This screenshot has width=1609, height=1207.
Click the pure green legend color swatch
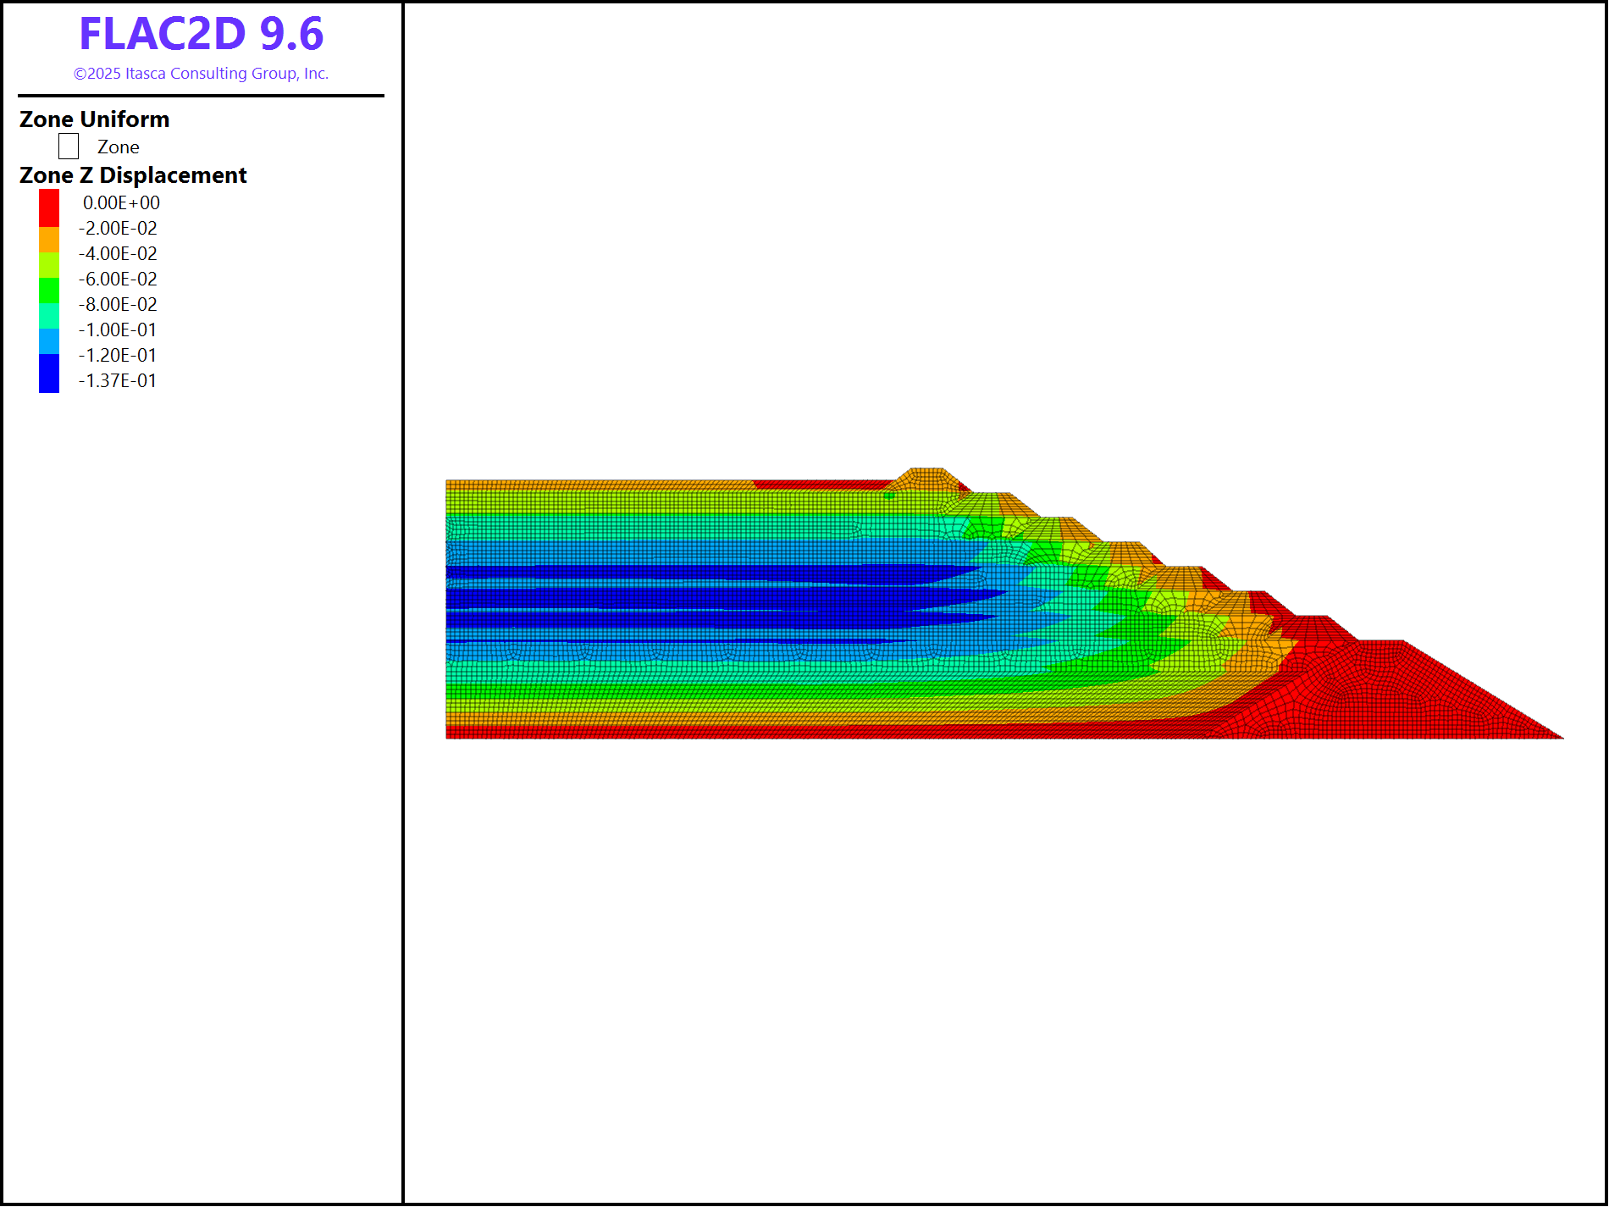pyautogui.click(x=49, y=291)
